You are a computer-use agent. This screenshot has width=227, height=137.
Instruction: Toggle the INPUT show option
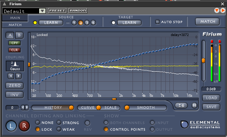(152, 123)
